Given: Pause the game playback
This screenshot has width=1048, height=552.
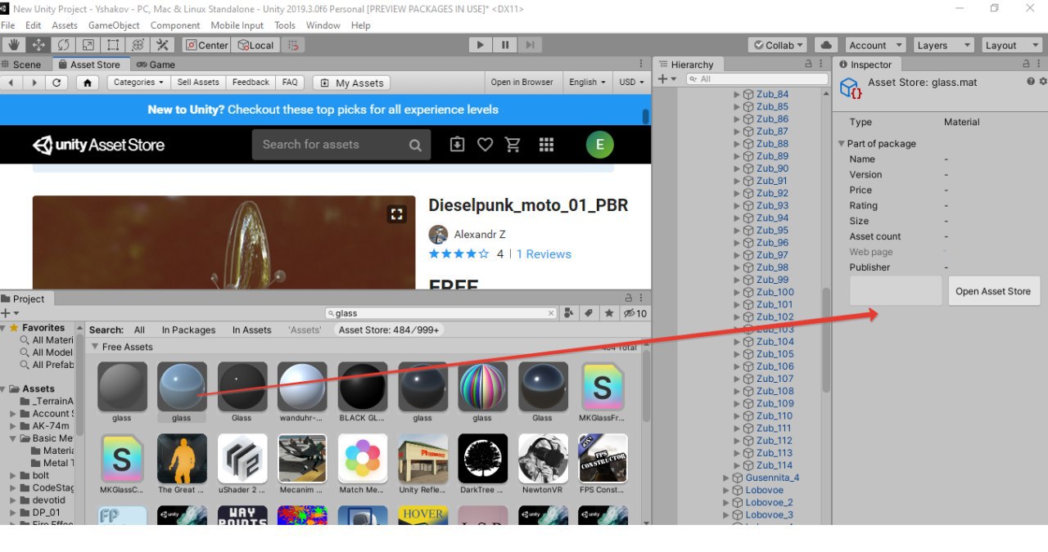Looking at the screenshot, I should tap(505, 45).
